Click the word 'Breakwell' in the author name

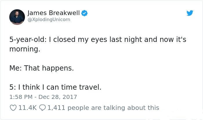click(x=64, y=13)
